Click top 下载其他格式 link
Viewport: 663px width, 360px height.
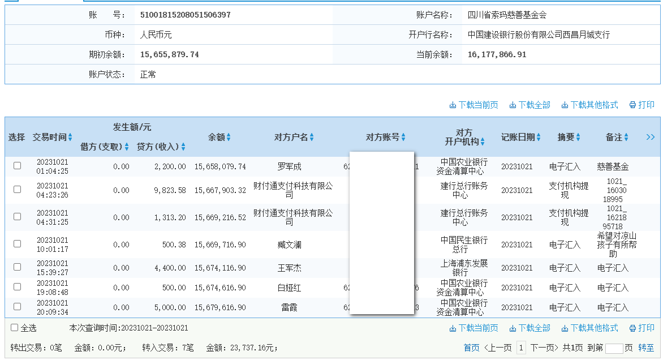589,105
